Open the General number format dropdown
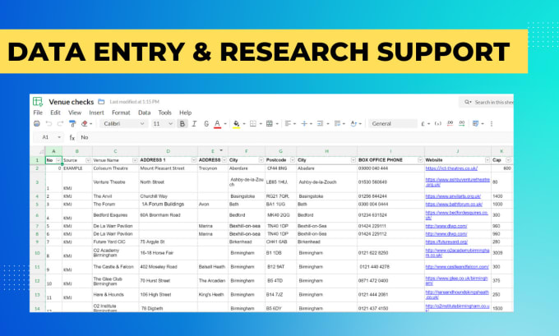Screen dimensions: 559x336 [x=392, y=124]
